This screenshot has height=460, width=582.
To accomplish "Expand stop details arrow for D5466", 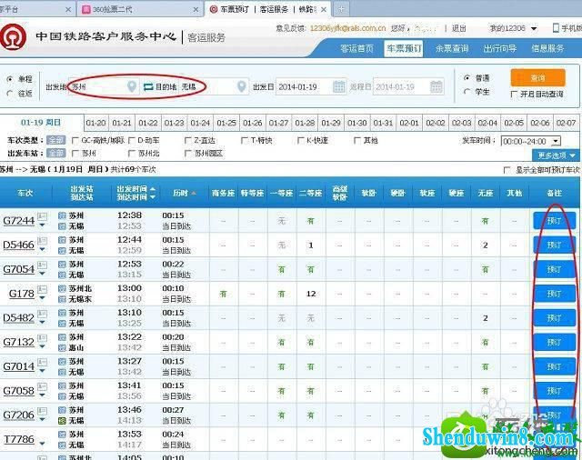I will (x=43, y=249).
